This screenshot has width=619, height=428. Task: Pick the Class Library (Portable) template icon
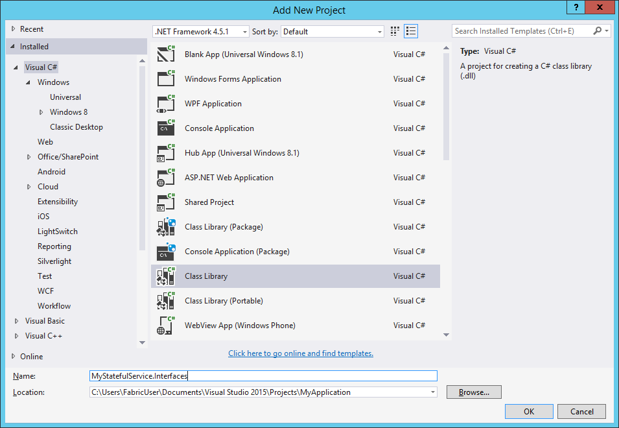(x=165, y=300)
